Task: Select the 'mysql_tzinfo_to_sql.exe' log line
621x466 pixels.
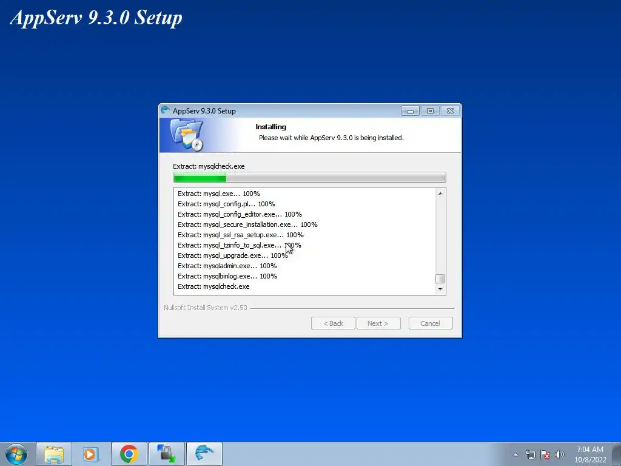Action: (x=239, y=245)
